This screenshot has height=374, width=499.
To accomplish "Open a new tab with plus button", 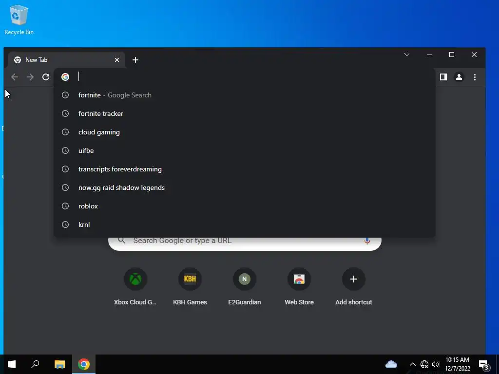I will click(x=135, y=60).
